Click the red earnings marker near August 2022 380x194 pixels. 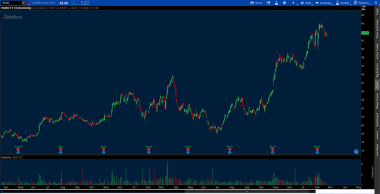point(230,149)
